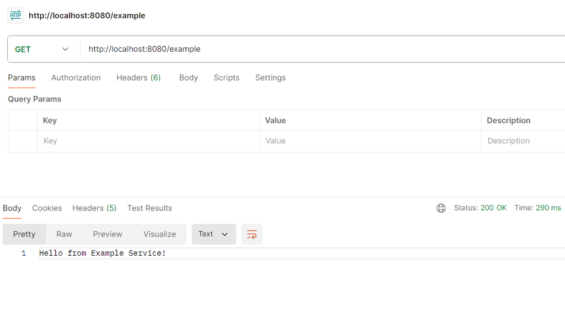Click the query param Value field

coord(370,141)
